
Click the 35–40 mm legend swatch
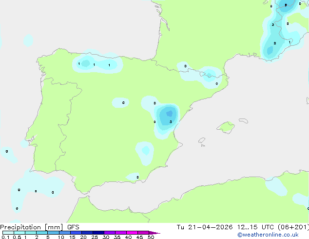120,233
